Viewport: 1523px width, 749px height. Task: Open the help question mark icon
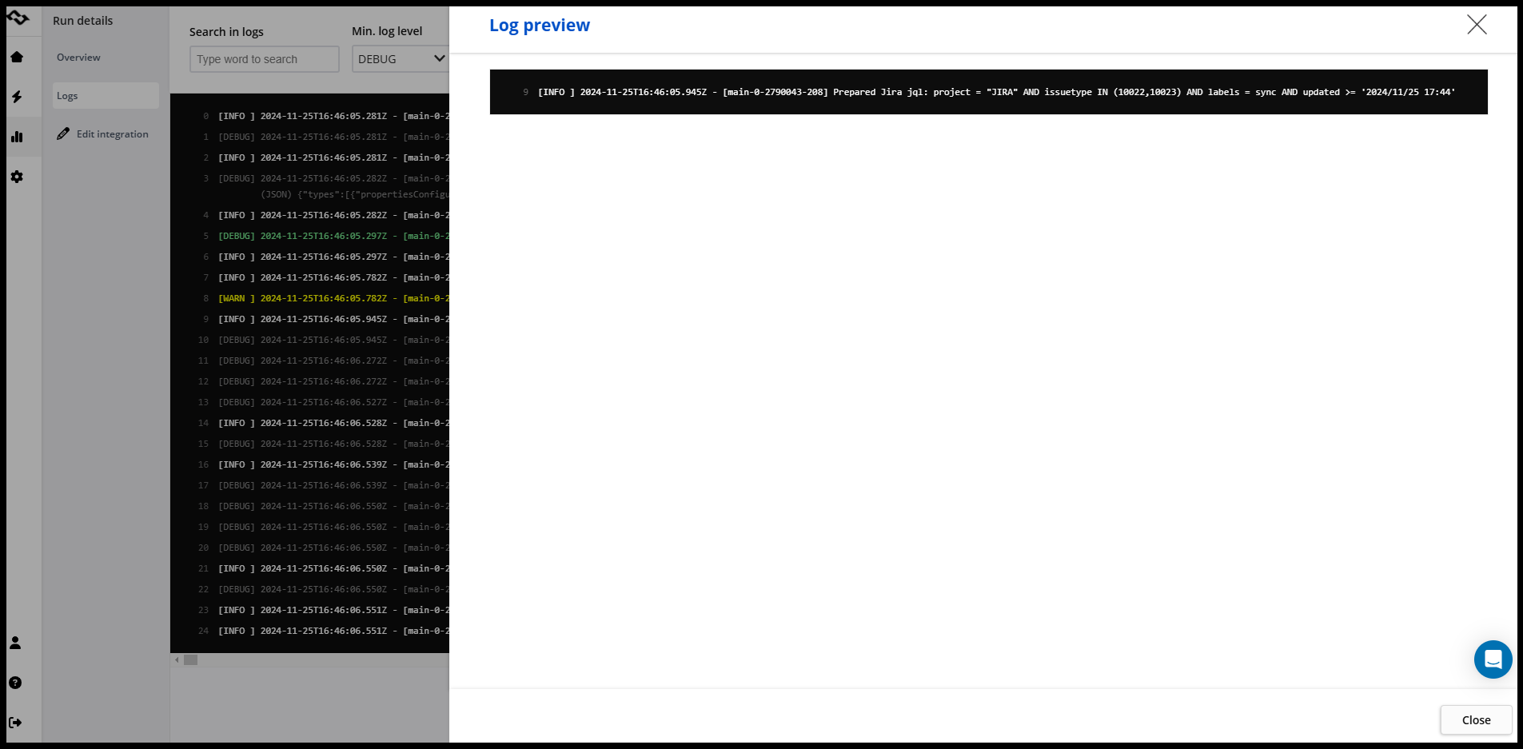coord(15,683)
